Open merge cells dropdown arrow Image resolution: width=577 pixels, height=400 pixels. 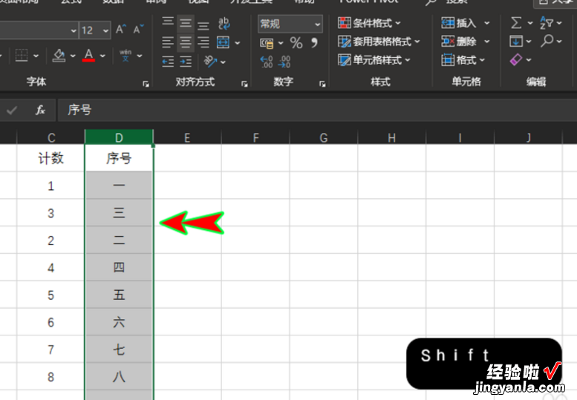tap(238, 42)
